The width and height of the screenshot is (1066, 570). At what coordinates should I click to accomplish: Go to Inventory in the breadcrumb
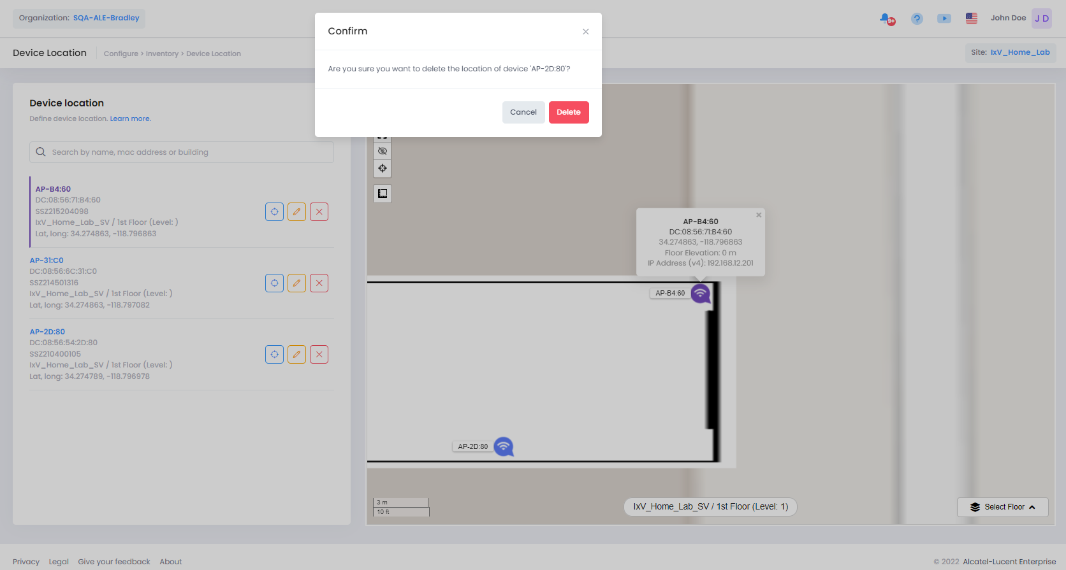tap(162, 54)
